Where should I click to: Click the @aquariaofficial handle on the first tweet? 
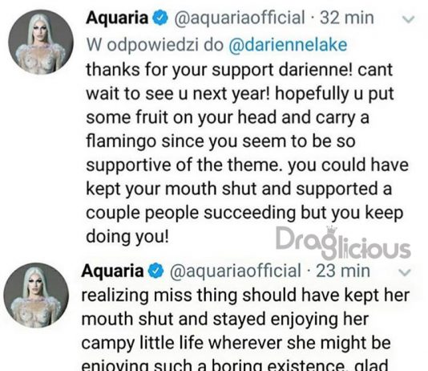pyautogui.click(x=239, y=18)
